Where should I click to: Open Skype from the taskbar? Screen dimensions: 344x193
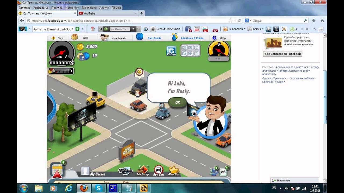click(x=98, y=188)
